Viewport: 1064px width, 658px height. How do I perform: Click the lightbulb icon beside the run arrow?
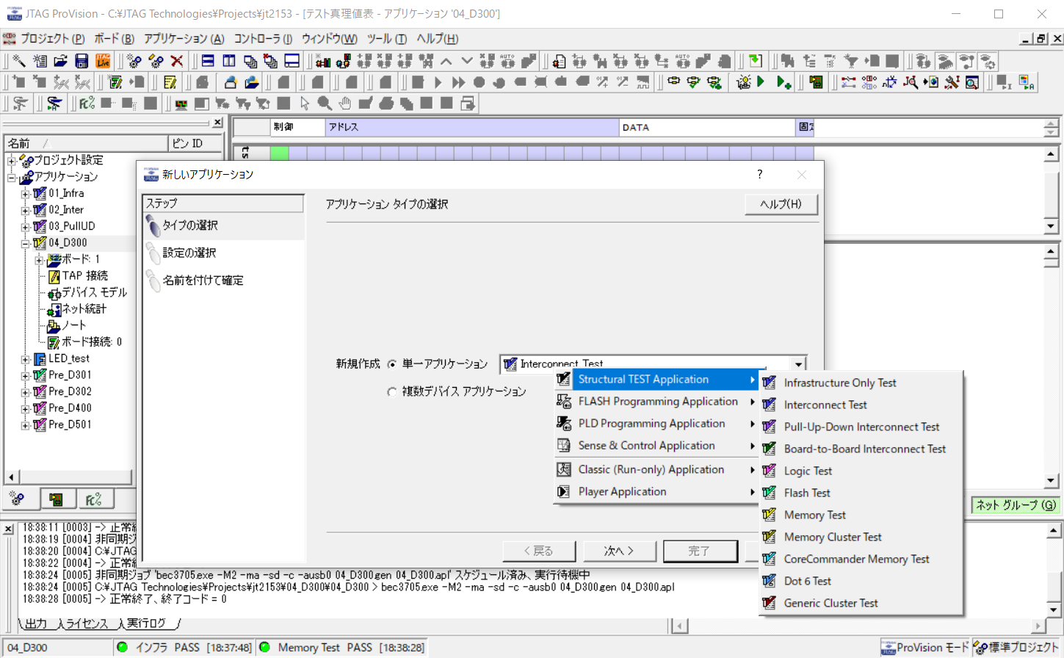(743, 82)
